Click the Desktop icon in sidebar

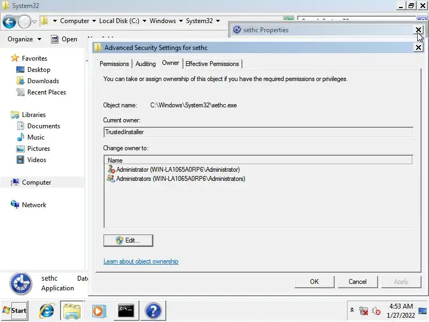[20, 70]
